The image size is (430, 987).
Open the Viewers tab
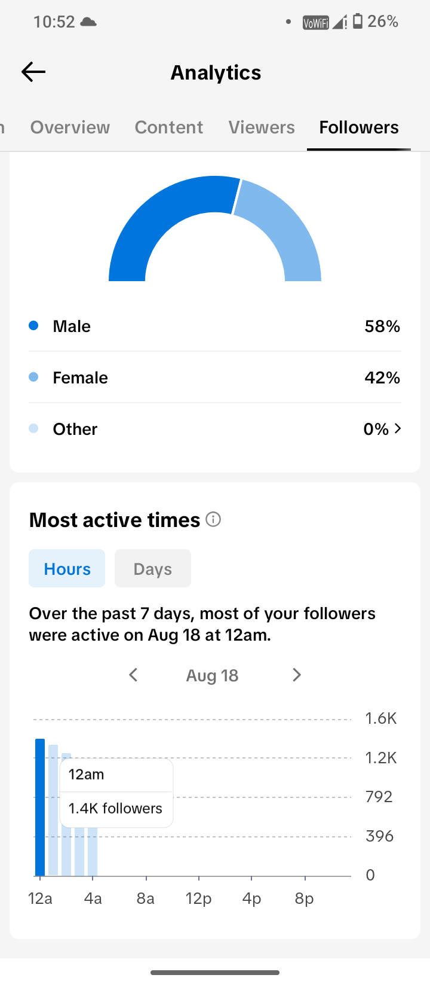[x=262, y=127]
